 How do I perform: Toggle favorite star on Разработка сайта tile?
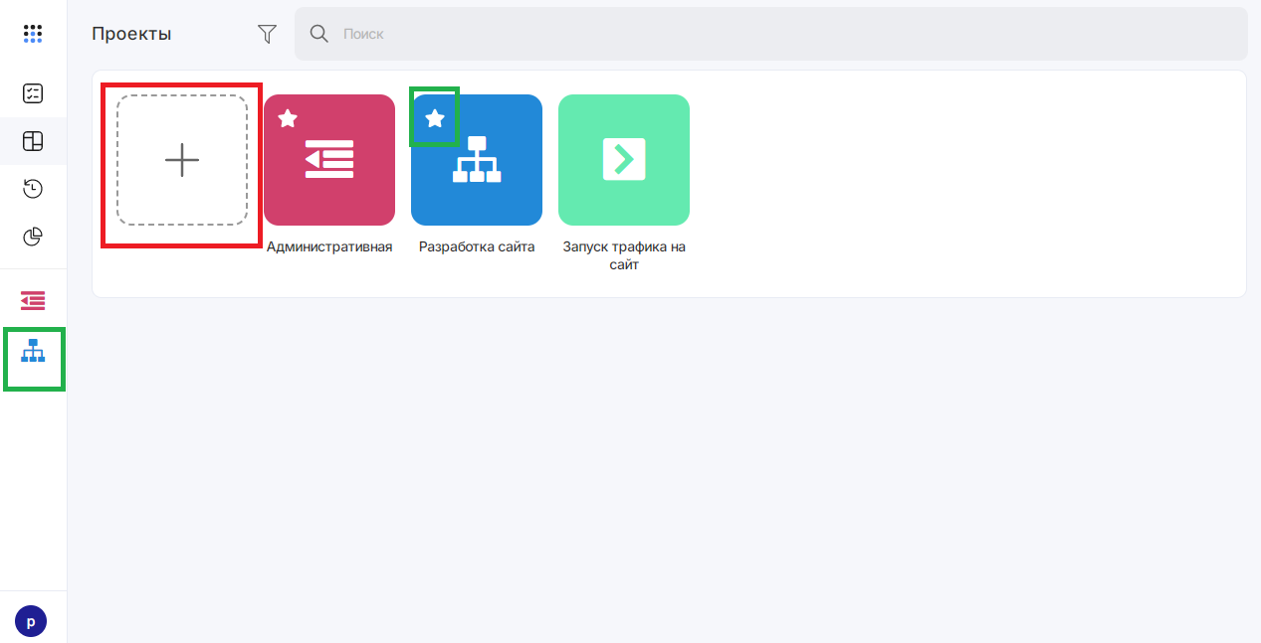coord(435,118)
